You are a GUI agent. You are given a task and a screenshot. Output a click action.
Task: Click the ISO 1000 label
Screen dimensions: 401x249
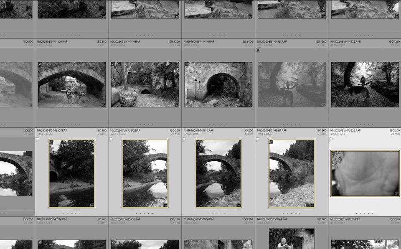click(321, 41)
